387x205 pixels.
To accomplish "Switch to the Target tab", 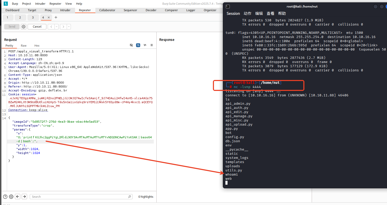I will point(32,10).
